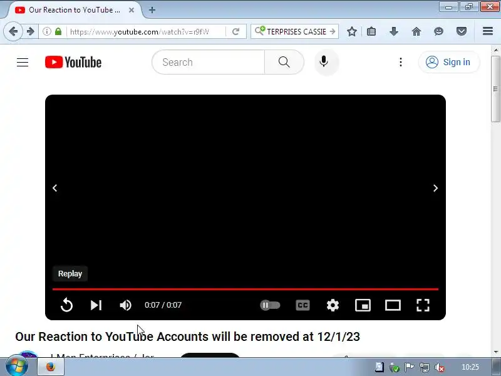Go to the YouTube home logo
The width and height of the screenshot is (501, 376).
pyautogui.click(x=73, y=62)
